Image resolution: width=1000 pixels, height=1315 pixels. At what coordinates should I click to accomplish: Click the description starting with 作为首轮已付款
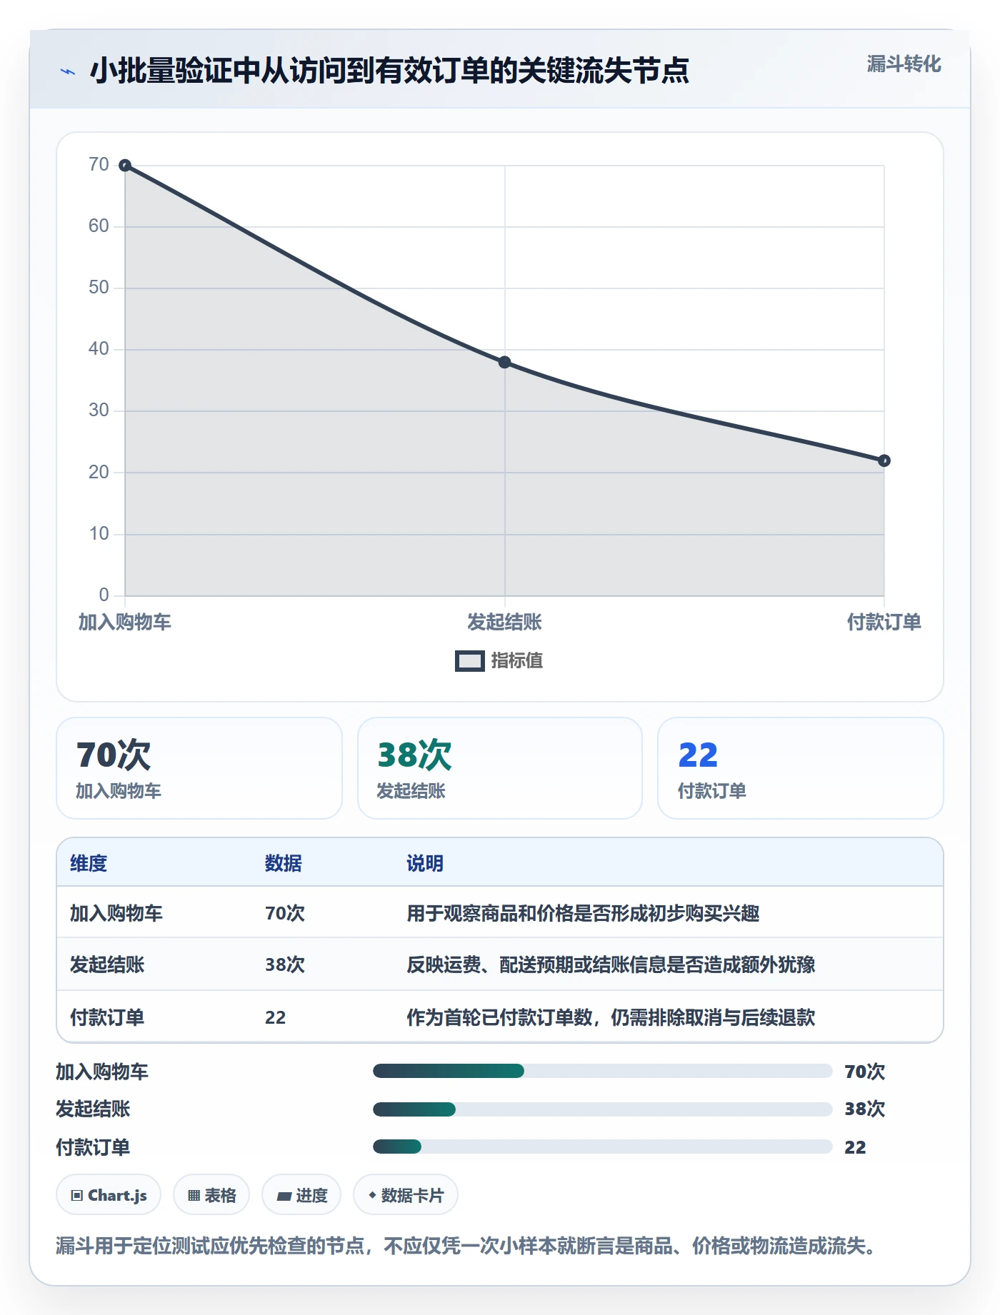611,1017
